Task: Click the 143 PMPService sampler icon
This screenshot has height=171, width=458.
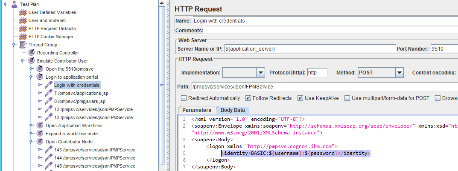Action: [49, 150]
